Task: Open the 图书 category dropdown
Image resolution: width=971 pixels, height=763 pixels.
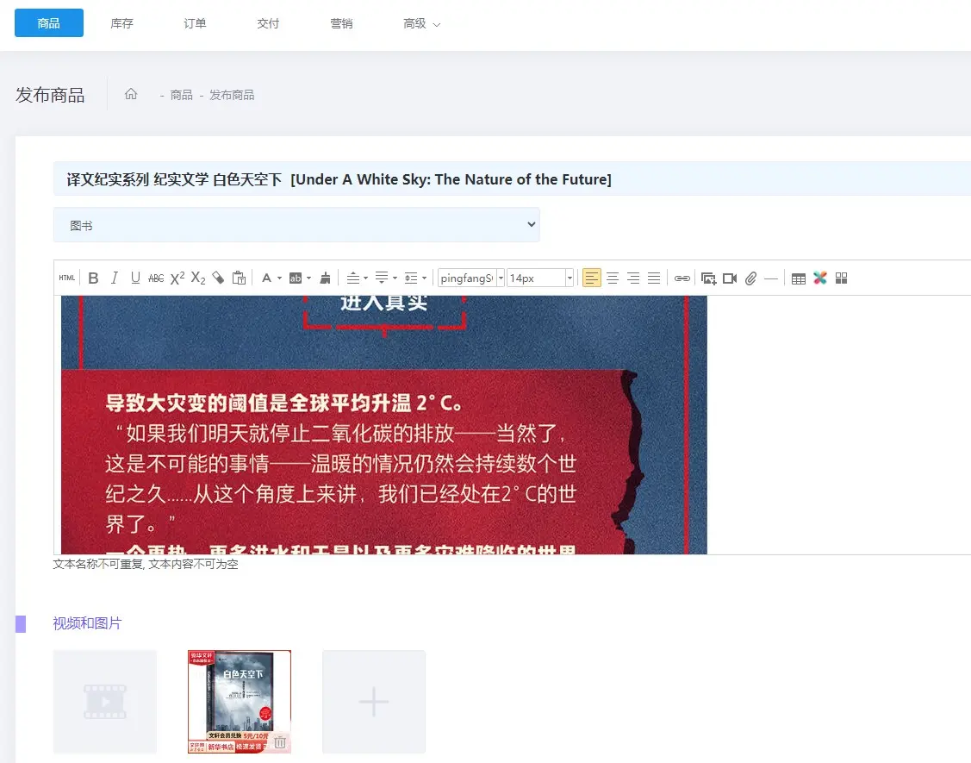Action: [x=296, y=225]
